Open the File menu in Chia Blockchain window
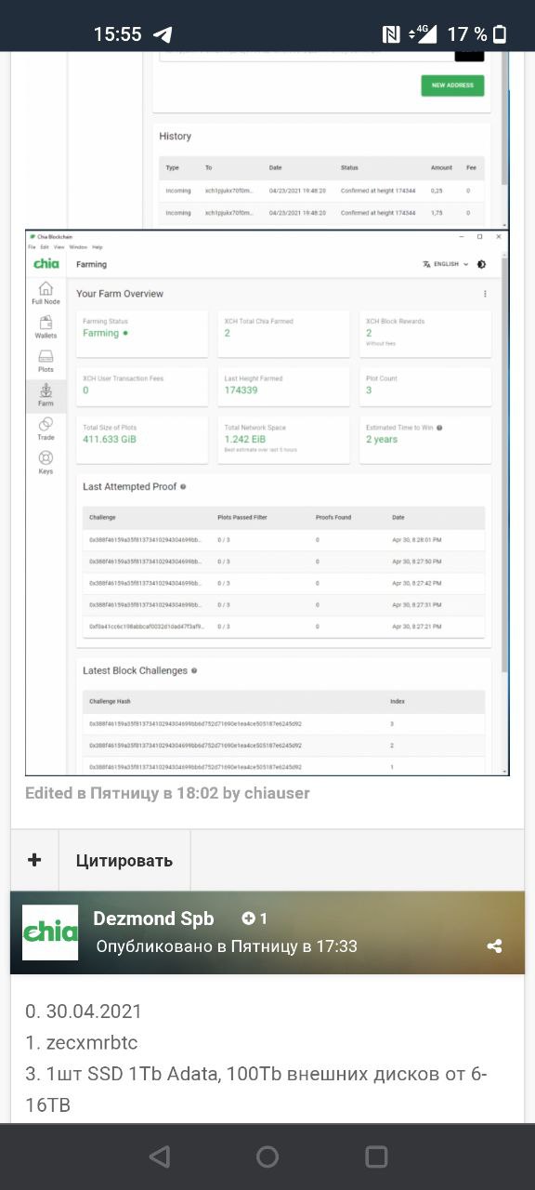Image resolution: width=535 pixels, height=1190 pixels. (32, 247)
